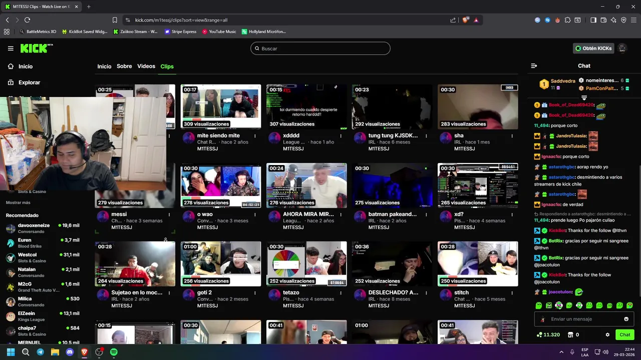The width and height of the screenshot is (641, 360).
Task: Open chat settings gear icon
Action: pyautogui.click(x=607, y=335)
